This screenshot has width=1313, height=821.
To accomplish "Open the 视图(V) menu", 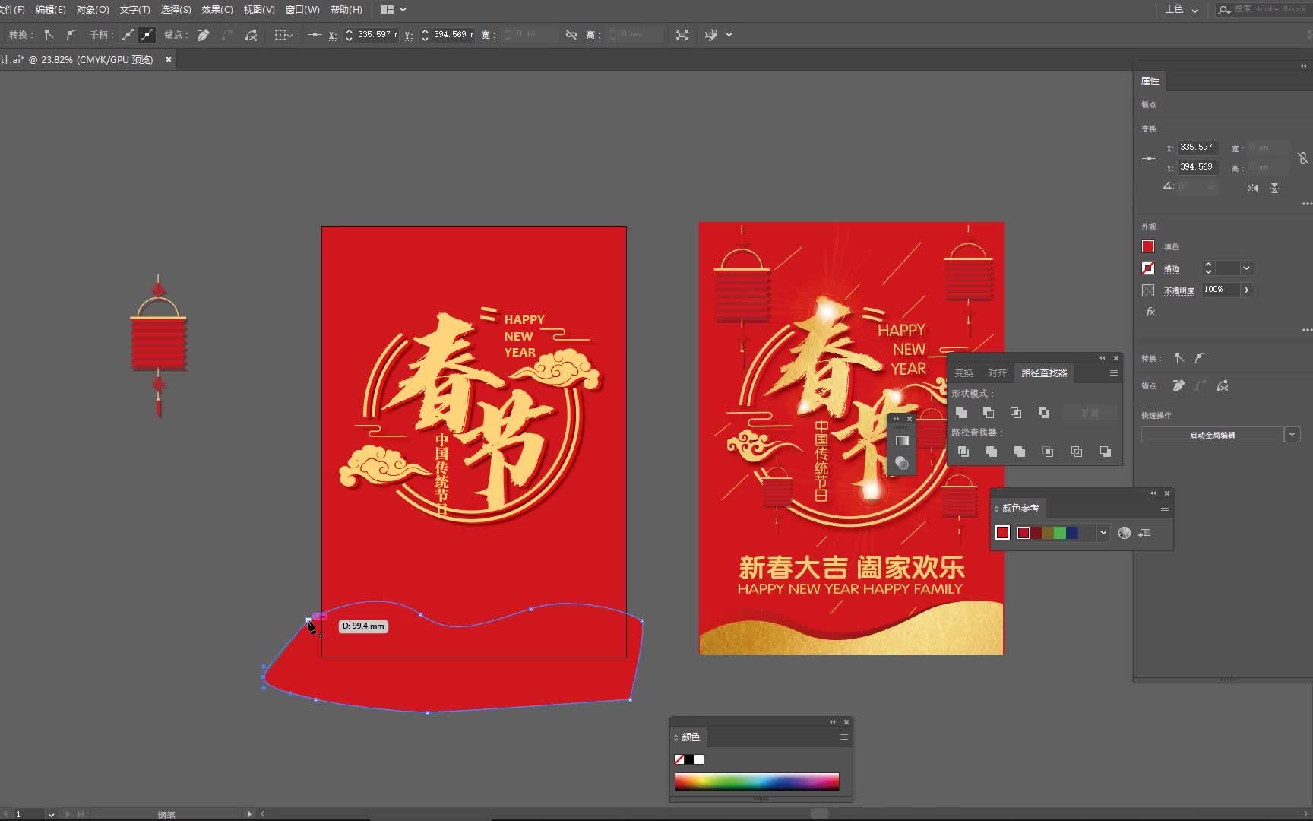I will pos(259,10).
